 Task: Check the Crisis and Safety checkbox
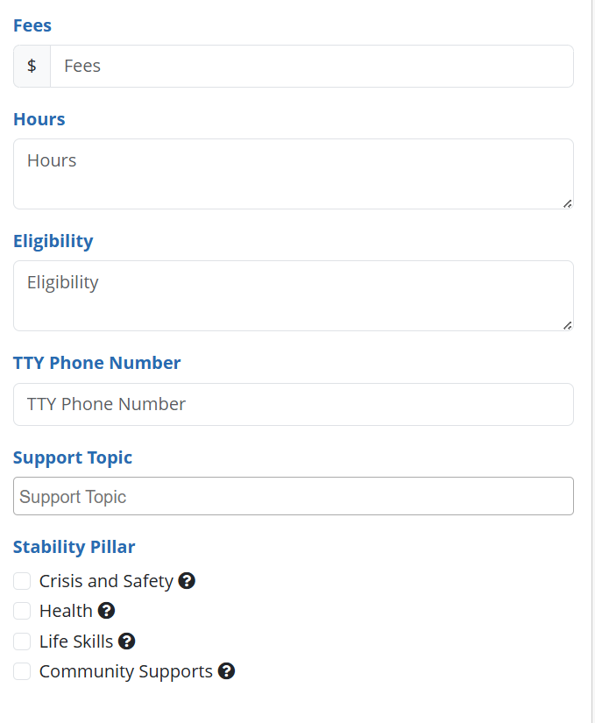22,581
